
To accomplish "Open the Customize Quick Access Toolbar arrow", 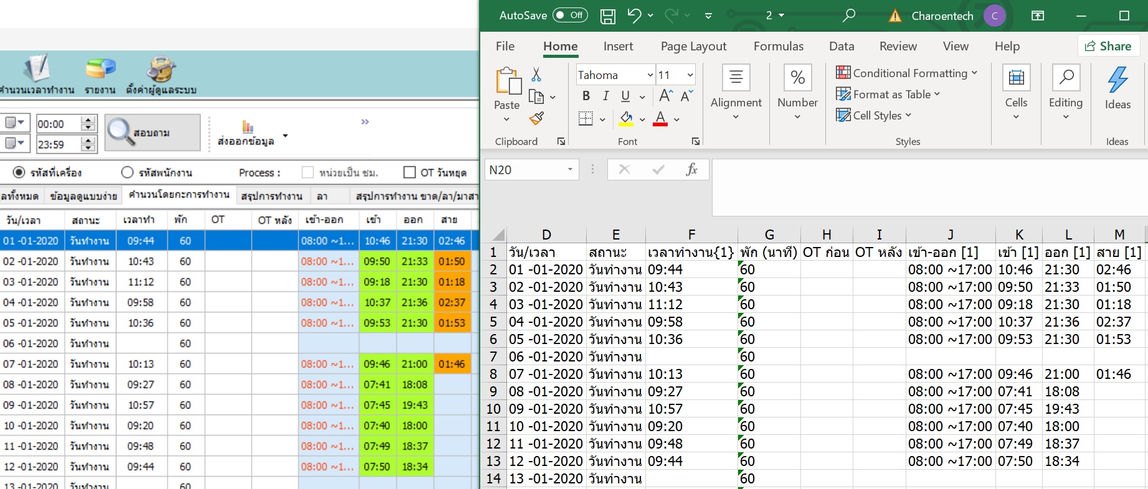I will tap(708, 16).
